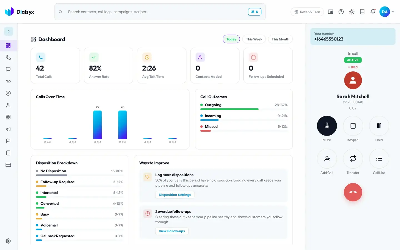Screen dimensions: 400x250
Task: Mute the active call microphone
Action: [x=327, y=126]
